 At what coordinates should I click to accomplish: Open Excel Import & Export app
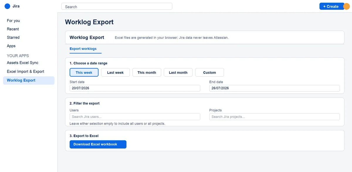(26, 71)
